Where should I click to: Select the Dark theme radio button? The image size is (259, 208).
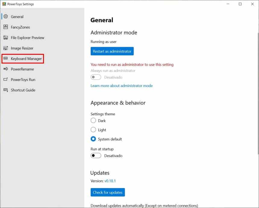click(x=93, y=120)
